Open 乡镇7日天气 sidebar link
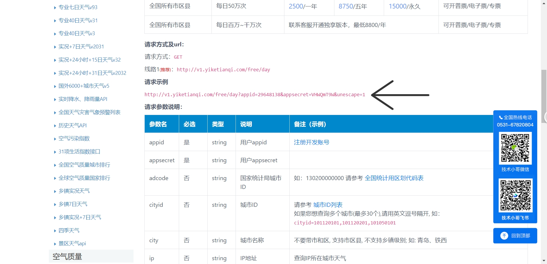The image size is (547, 264). 73,204
